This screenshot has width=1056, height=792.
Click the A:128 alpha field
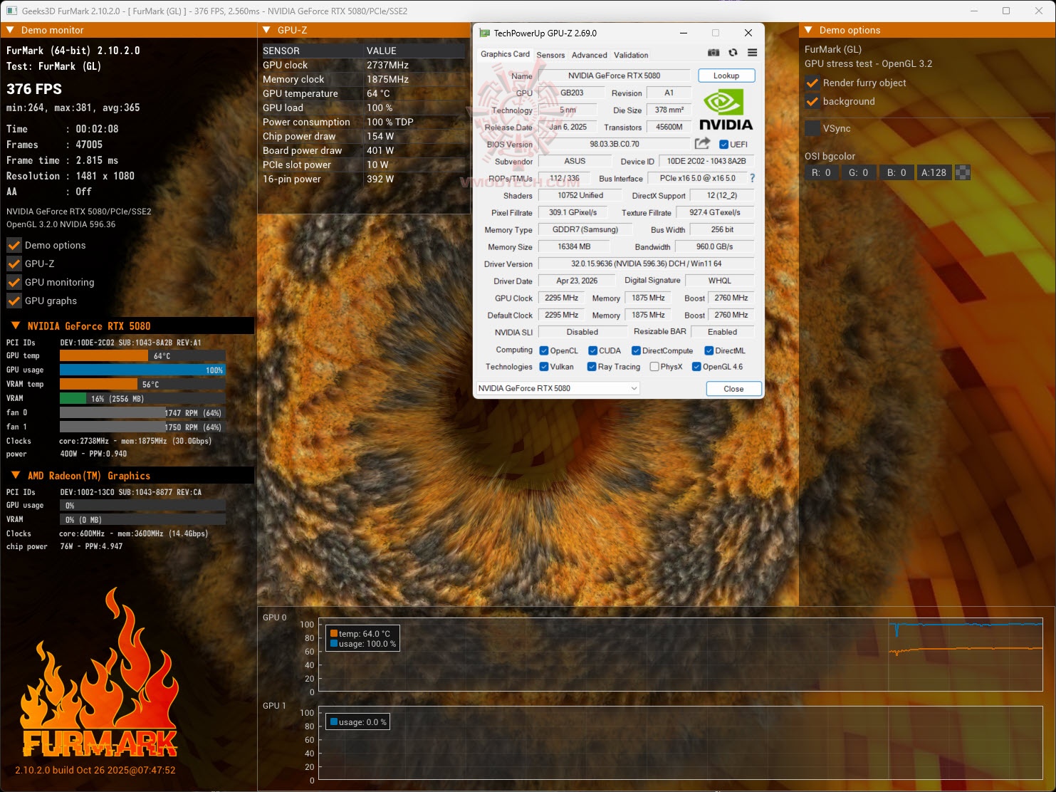tap(934, 172)
